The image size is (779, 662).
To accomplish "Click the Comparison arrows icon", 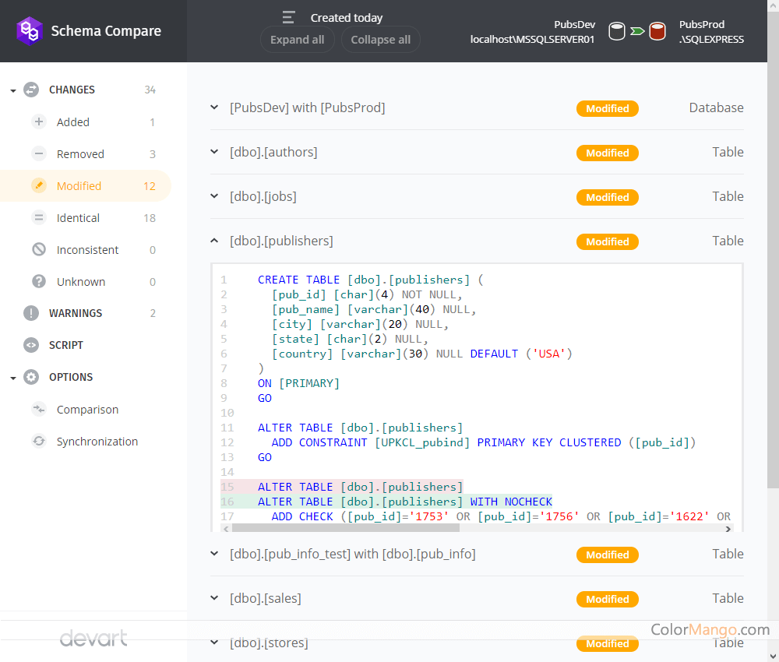I will [39, 409].
